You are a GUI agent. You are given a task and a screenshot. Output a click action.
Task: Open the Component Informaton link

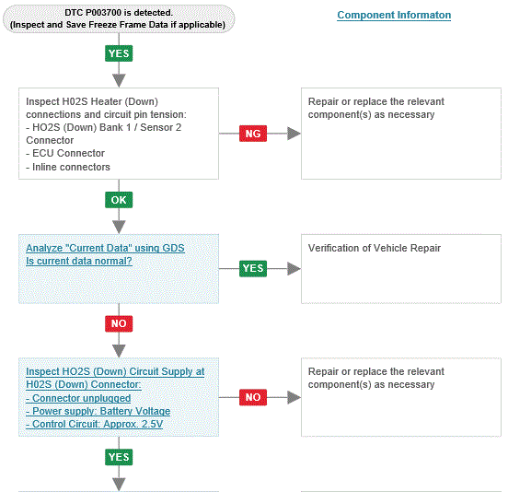click(x=394, y=15)
